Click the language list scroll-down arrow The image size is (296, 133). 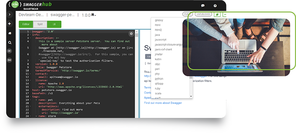[191, 97]
